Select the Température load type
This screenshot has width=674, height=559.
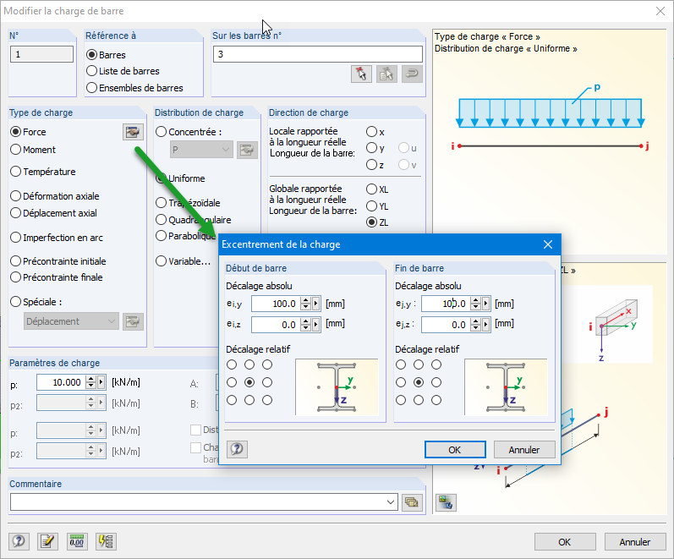point(15,172)
